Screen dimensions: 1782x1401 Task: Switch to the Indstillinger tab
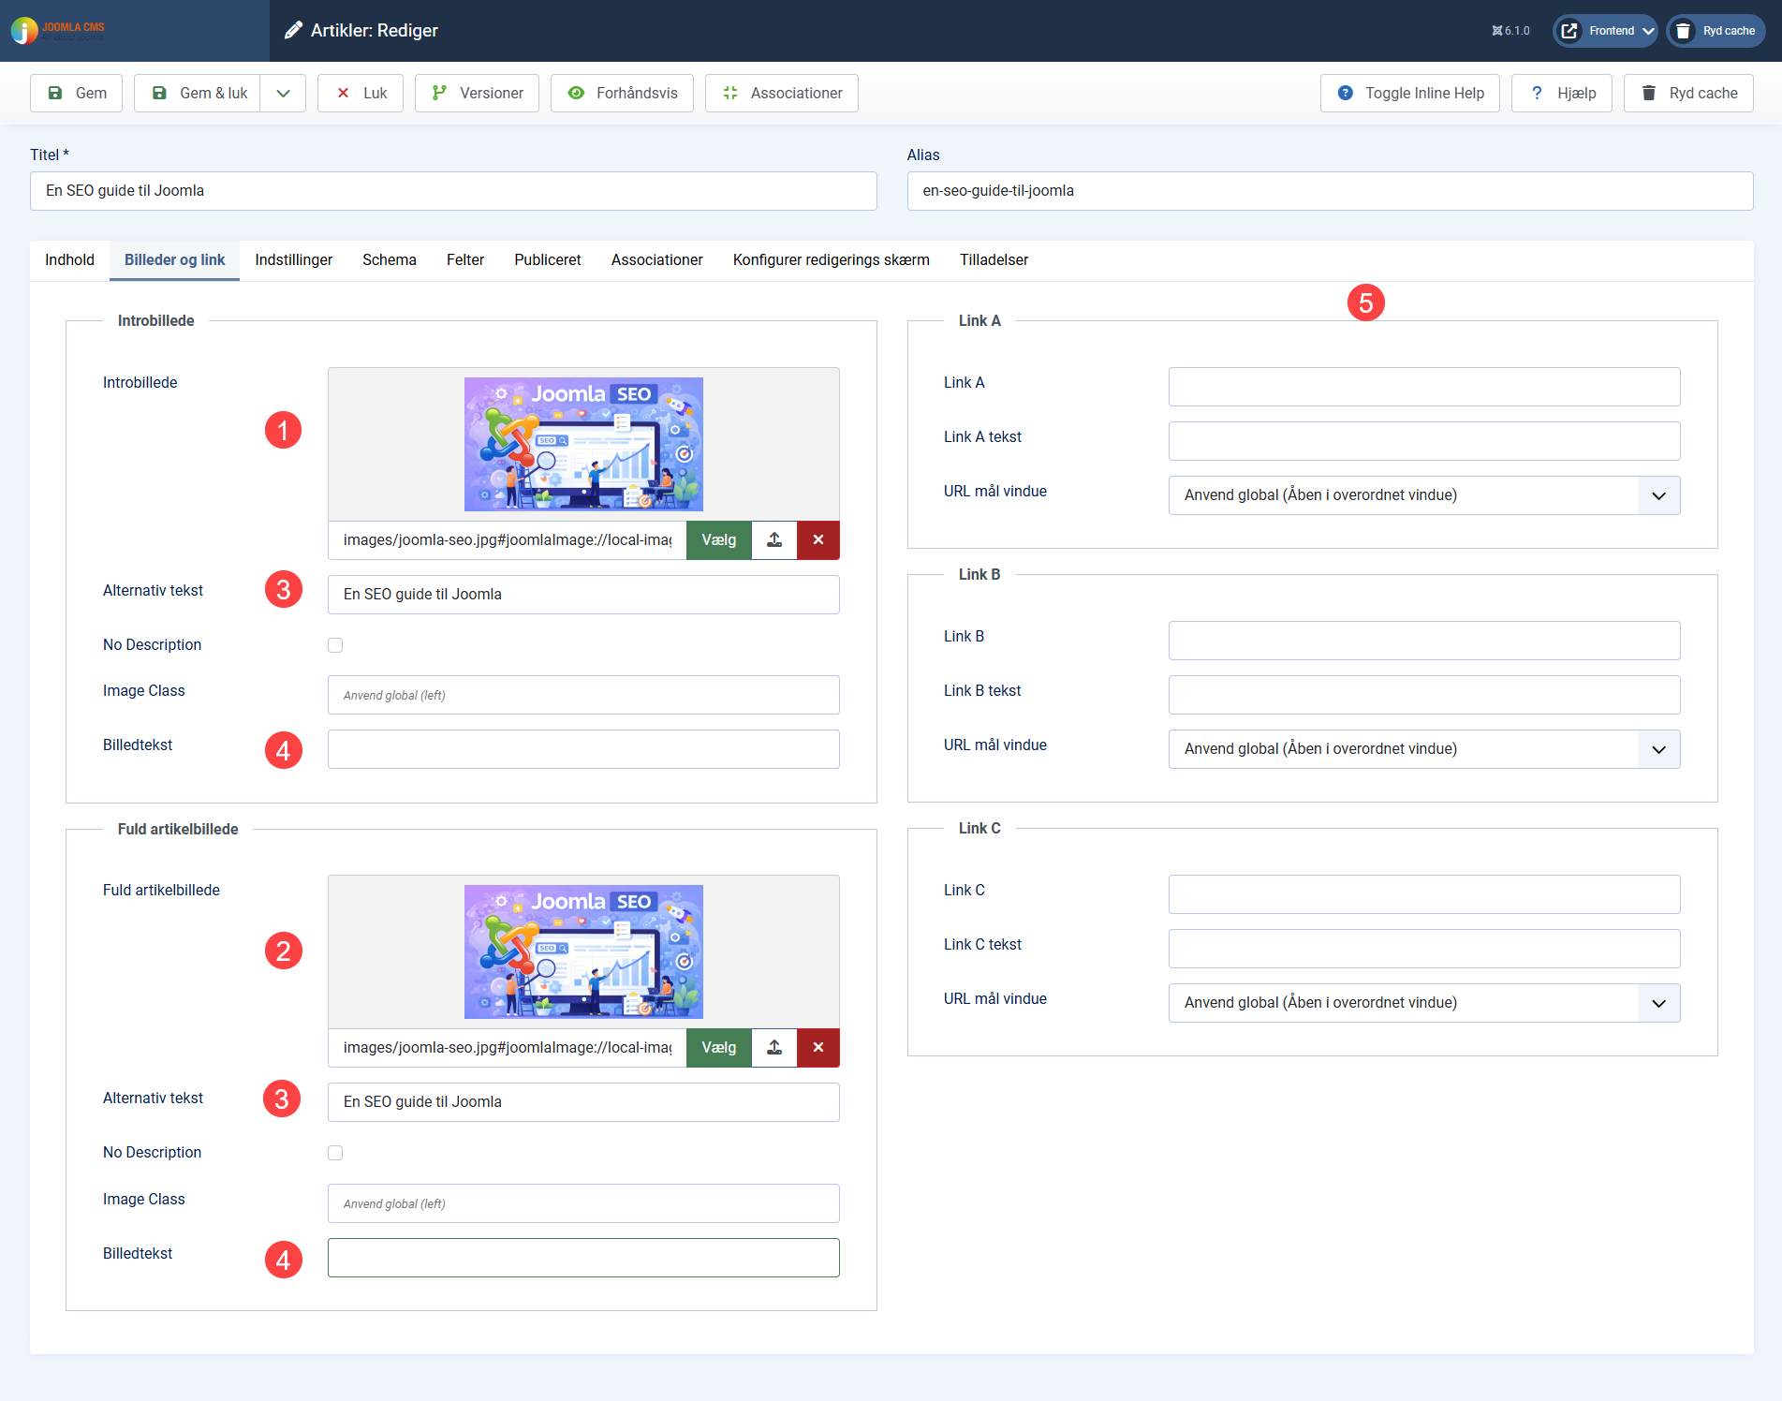[x=293, y=260]
